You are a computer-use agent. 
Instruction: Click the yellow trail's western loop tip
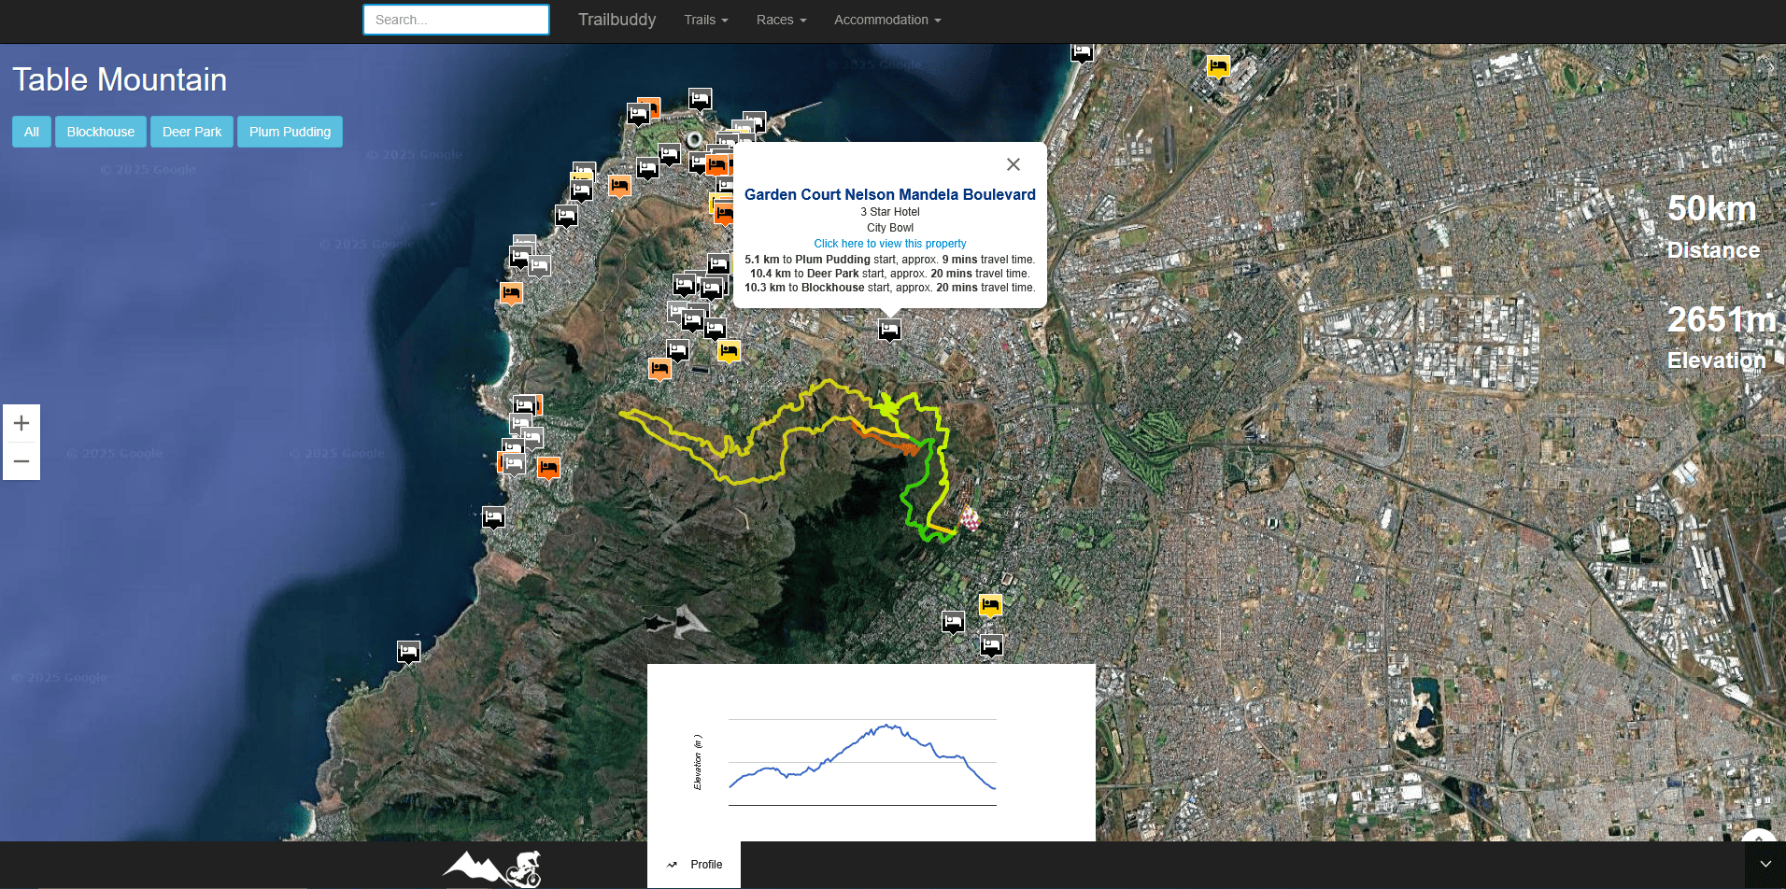coord(626,414)
